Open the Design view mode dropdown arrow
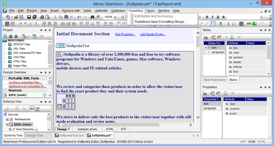Image resolution: width=274 pixels, height=146 pixels. [69, 129]
